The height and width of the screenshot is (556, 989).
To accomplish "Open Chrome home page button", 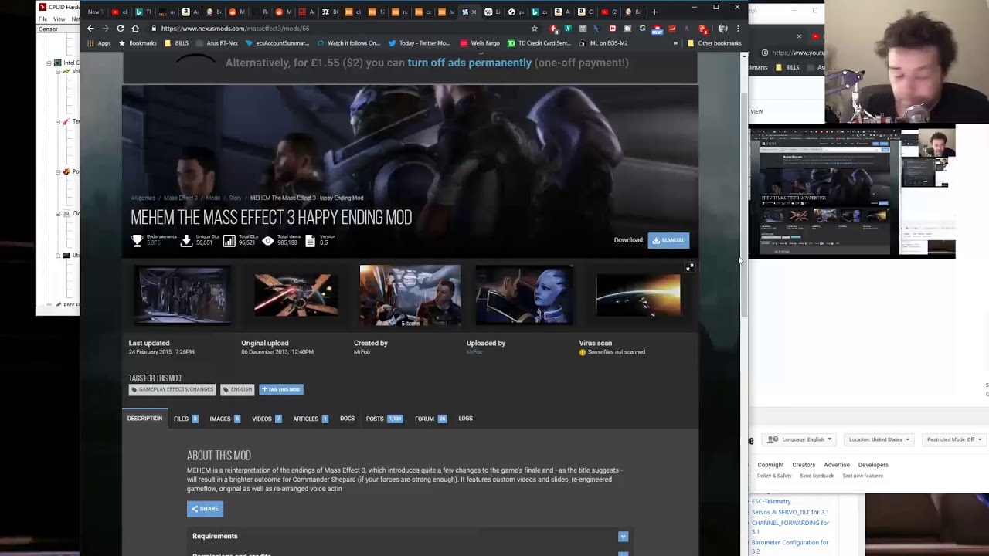I will pos(135,28).
